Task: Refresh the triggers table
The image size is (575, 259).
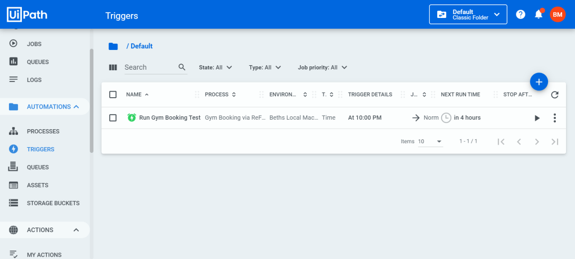Action: (x=555, y=95)
